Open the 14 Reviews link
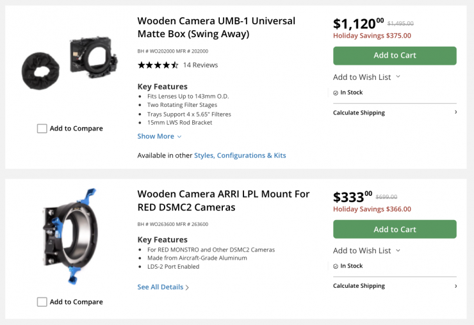Viewport: 474px width, 325px height. [200, 65]
